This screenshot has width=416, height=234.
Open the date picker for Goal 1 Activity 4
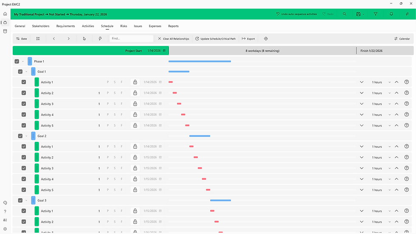(160, 115)
